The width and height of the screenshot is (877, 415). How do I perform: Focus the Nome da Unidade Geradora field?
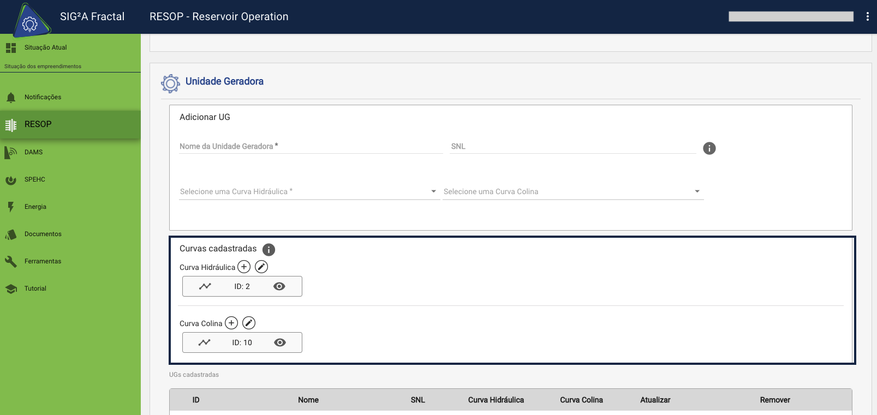click(311, 146)
